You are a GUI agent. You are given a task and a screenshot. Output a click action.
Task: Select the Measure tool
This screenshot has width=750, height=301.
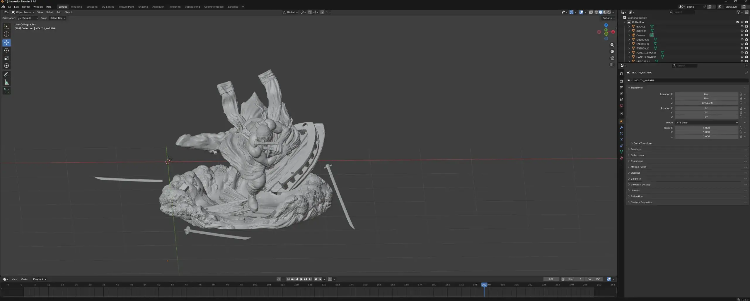click(x=6, y=82)
